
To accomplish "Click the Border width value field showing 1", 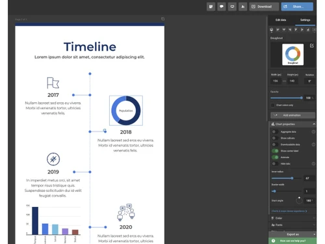I will (x=309, y=191).
